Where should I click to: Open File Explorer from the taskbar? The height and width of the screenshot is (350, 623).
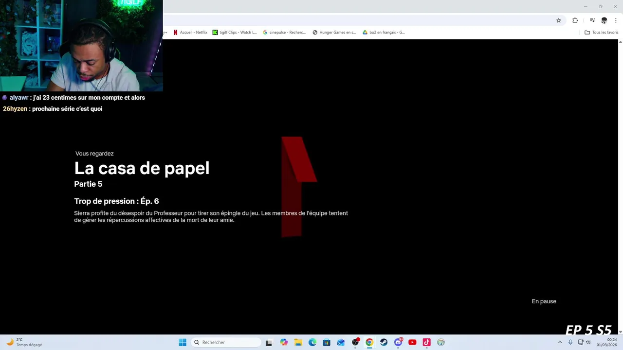298,342
